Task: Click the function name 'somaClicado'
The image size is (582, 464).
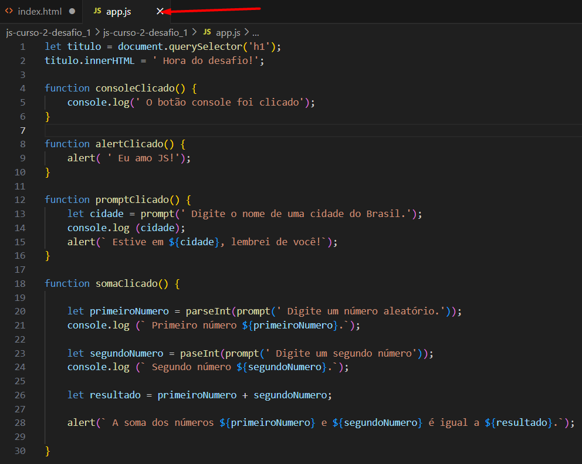Action: pyautogui.click(x=127, y=283)
